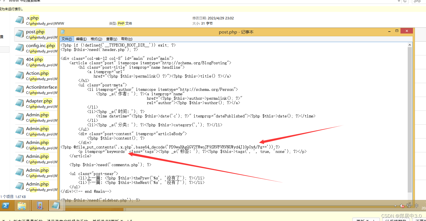Open the 文件(F) menu in Notepad
This screenshot has height=221, width=426.
point(67,39)
